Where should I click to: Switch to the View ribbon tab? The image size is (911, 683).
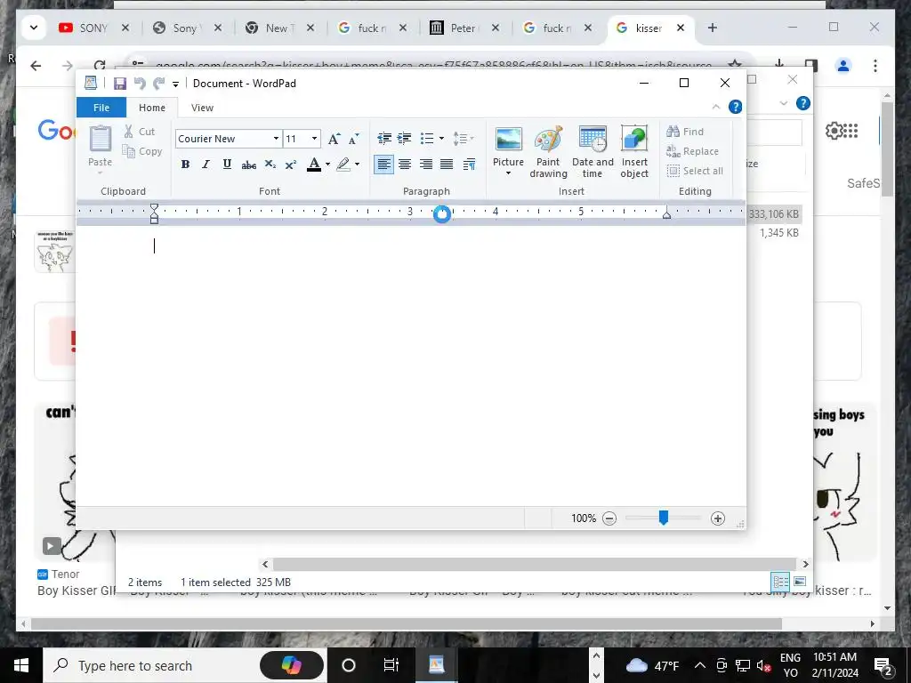202,108
